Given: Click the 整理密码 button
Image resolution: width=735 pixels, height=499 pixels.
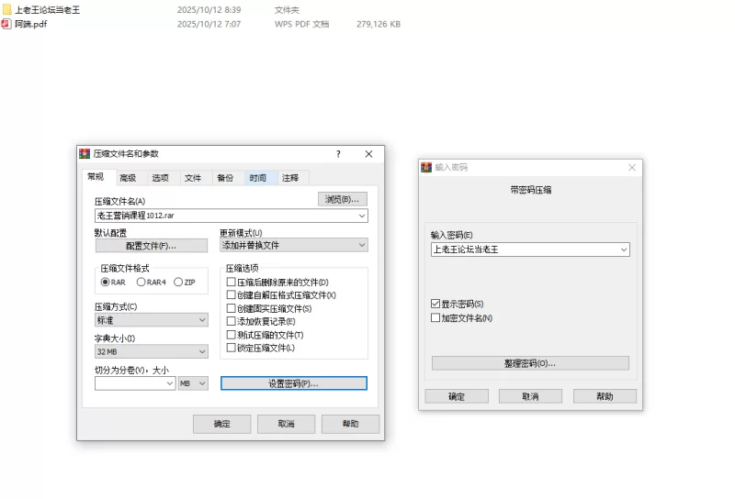Looking at the screenshot, I should [530, 363].
